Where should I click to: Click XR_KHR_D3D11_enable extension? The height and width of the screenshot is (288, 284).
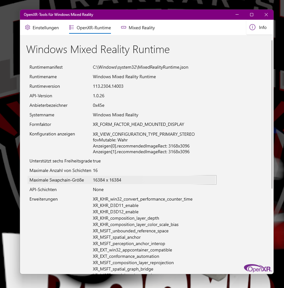tap(116, 205)
